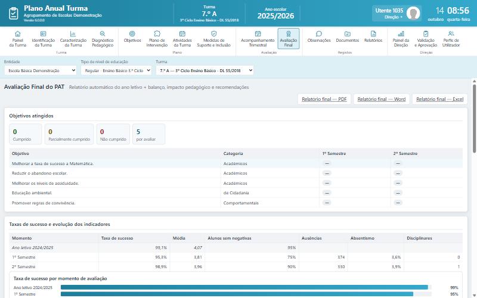Open Painel da Direção chart icon
The height and width of the screenshot is (298, 477).
tap(401, 34)
